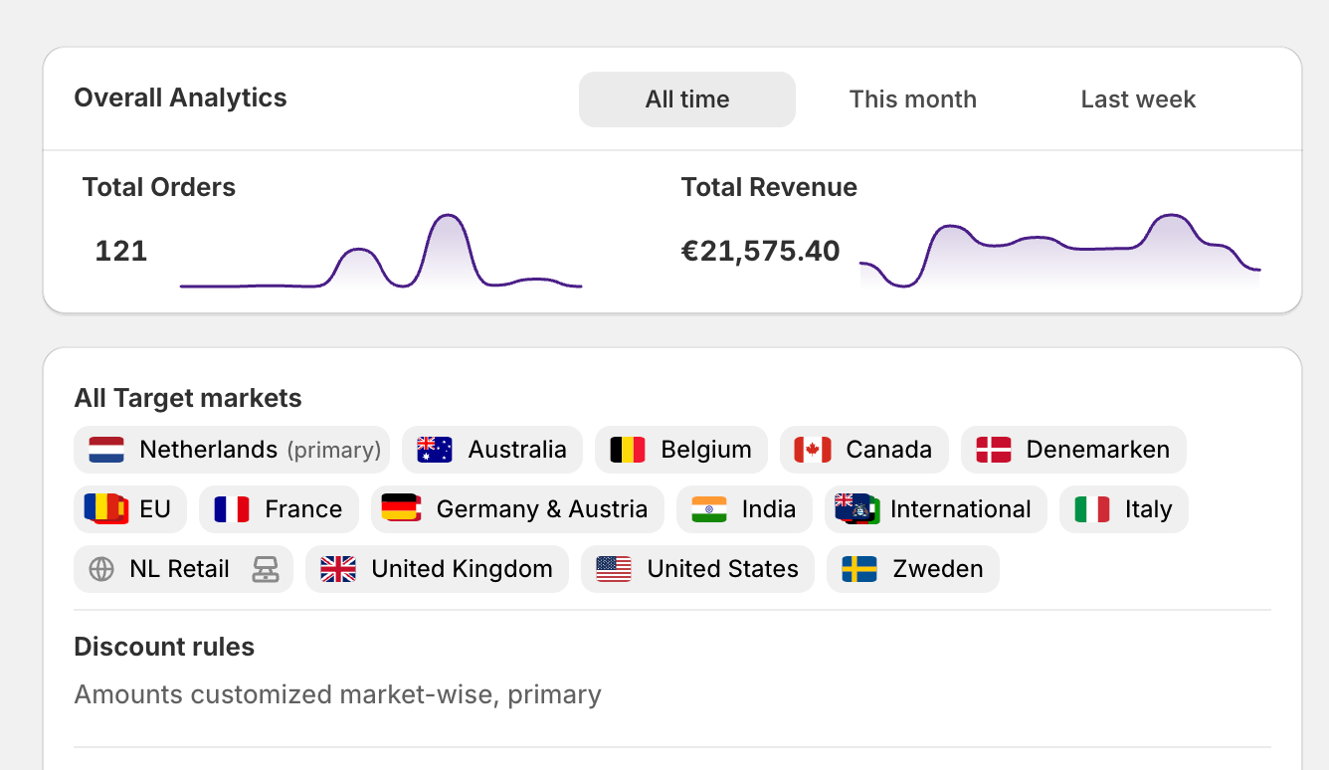This screenshot has width=1329, height=770.
Task: Click the Overall Analytics heading
Action: pos(180,97)
